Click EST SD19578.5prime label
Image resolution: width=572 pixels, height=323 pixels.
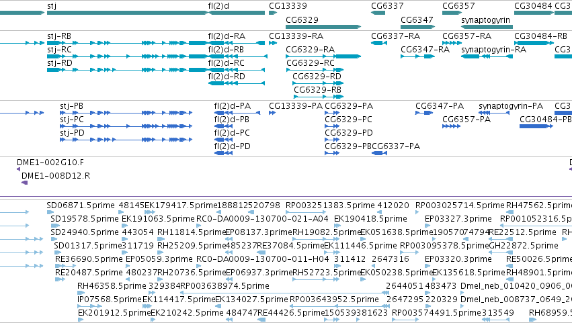(85, 219)
